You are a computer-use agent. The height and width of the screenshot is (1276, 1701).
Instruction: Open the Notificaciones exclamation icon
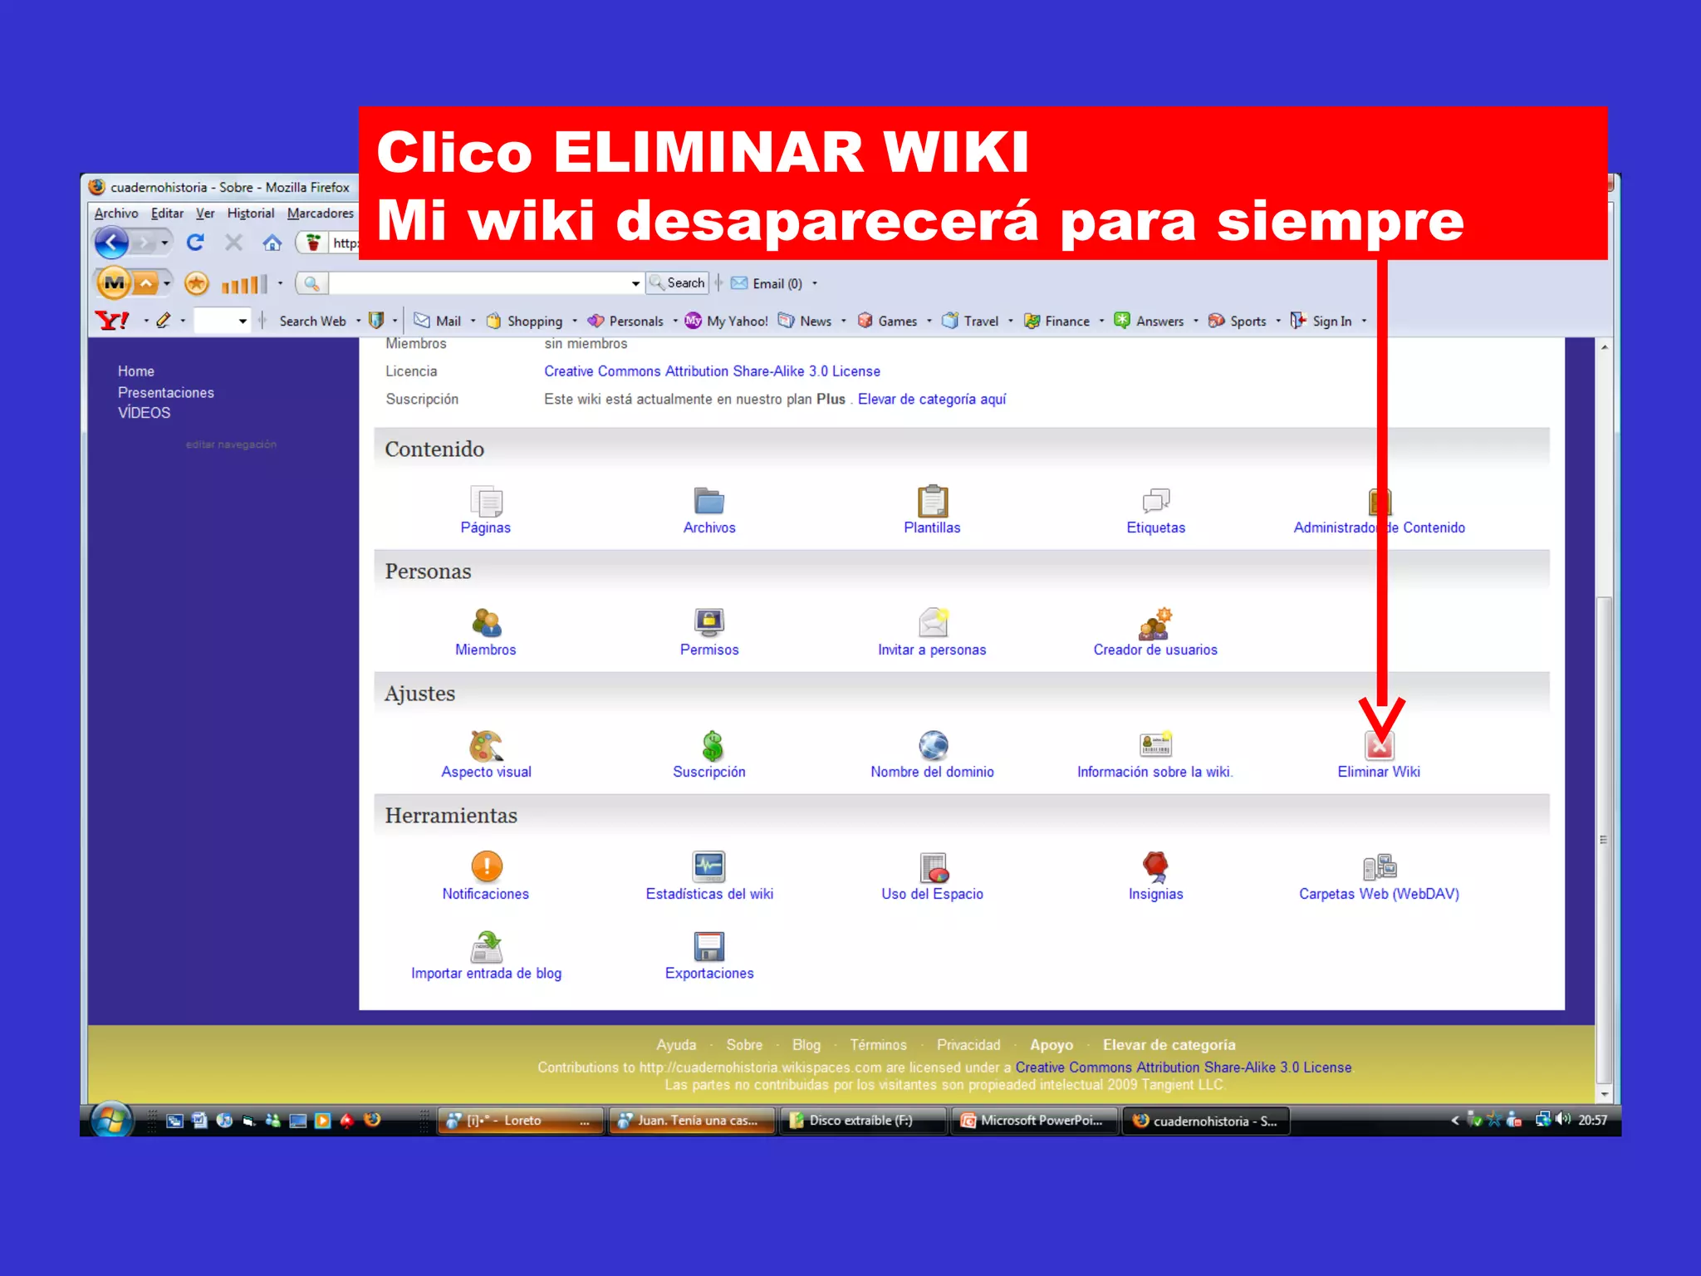point(487,866)
